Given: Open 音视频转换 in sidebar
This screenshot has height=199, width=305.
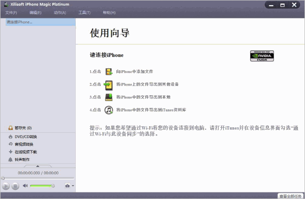Looking at the screenshot, I should click(x=21, y=144).
